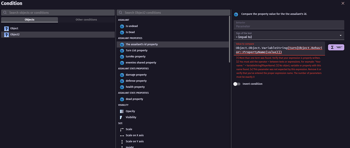Click the Is undead condition icon
The height and width of the screenshot is (148, 350).
click(122, 26)
